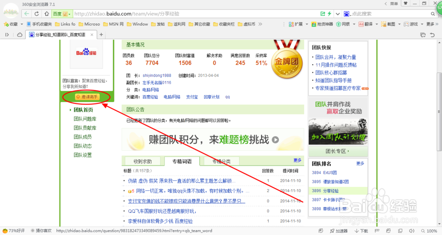
Task: Open the 网银 shield extension
Action: click(343, 24)
